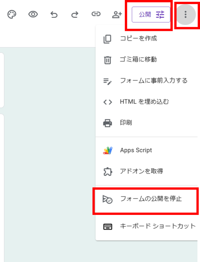Select コピーを作成 from the menu
This screenshot has width=200, height=262.
138,39
